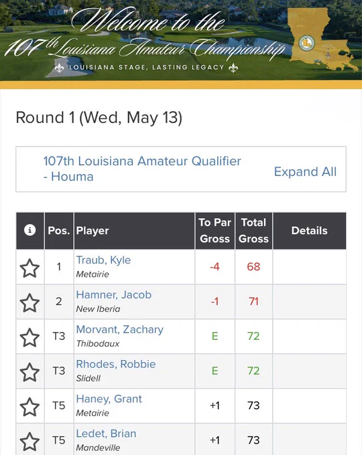Click the left fleur-de-lis emblem in banner
The height and width of the screenshot is (455, 362).
tap(59, 68)
